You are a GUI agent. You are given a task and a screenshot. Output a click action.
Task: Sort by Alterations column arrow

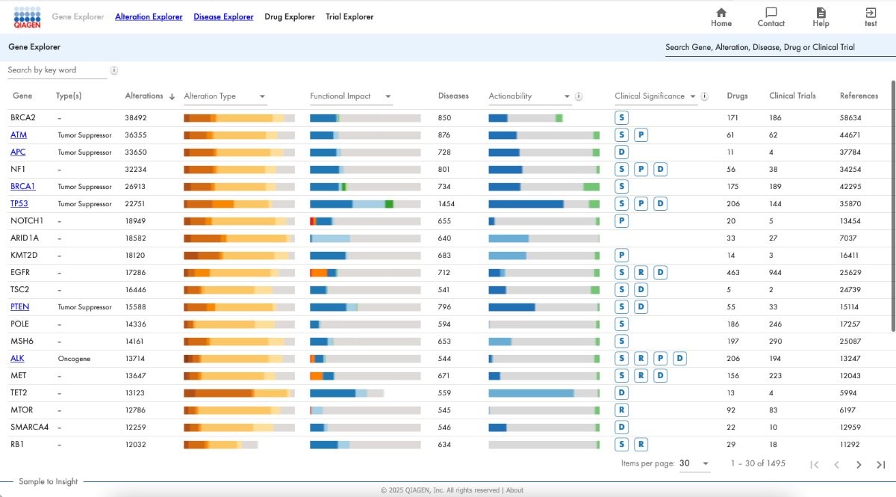click(x=172, y=96)
